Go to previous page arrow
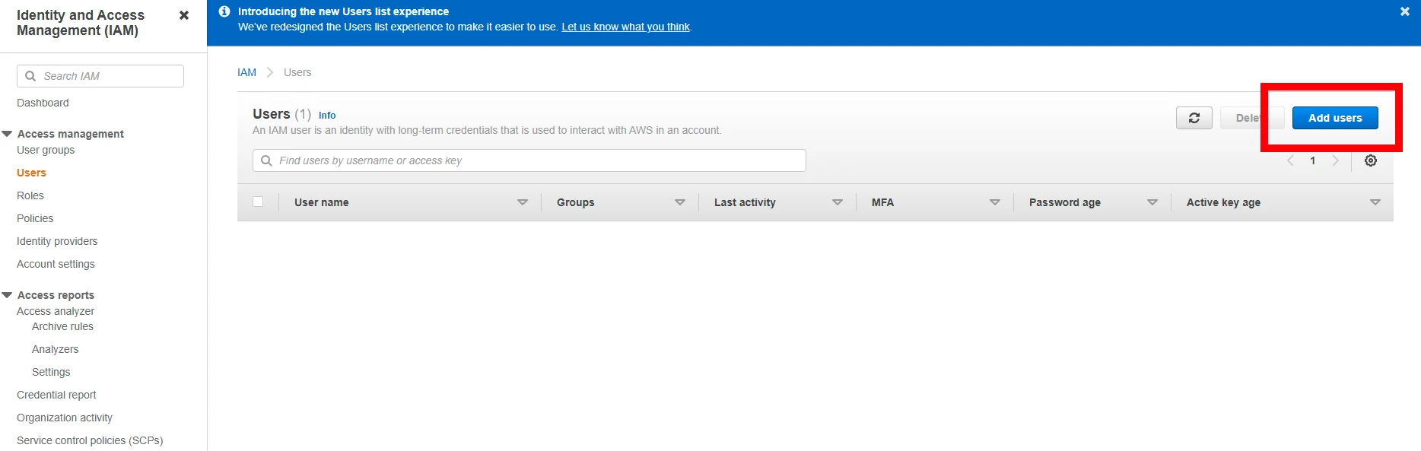The image size is (1421, 451). click(x=1290, y=160)
